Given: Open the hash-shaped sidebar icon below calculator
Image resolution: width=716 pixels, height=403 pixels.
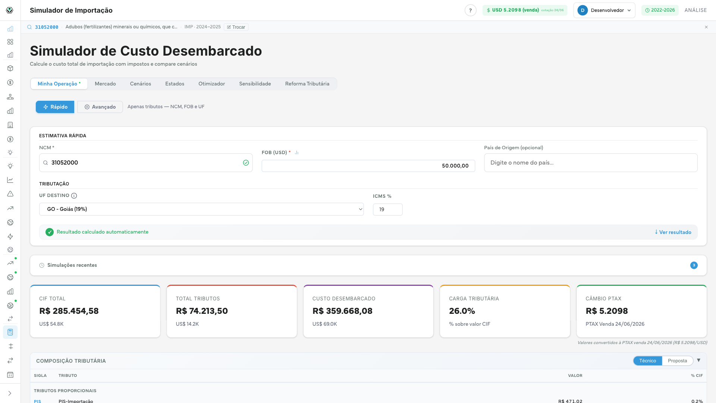Looking at the screenshot, I should [x=10, y=346].
